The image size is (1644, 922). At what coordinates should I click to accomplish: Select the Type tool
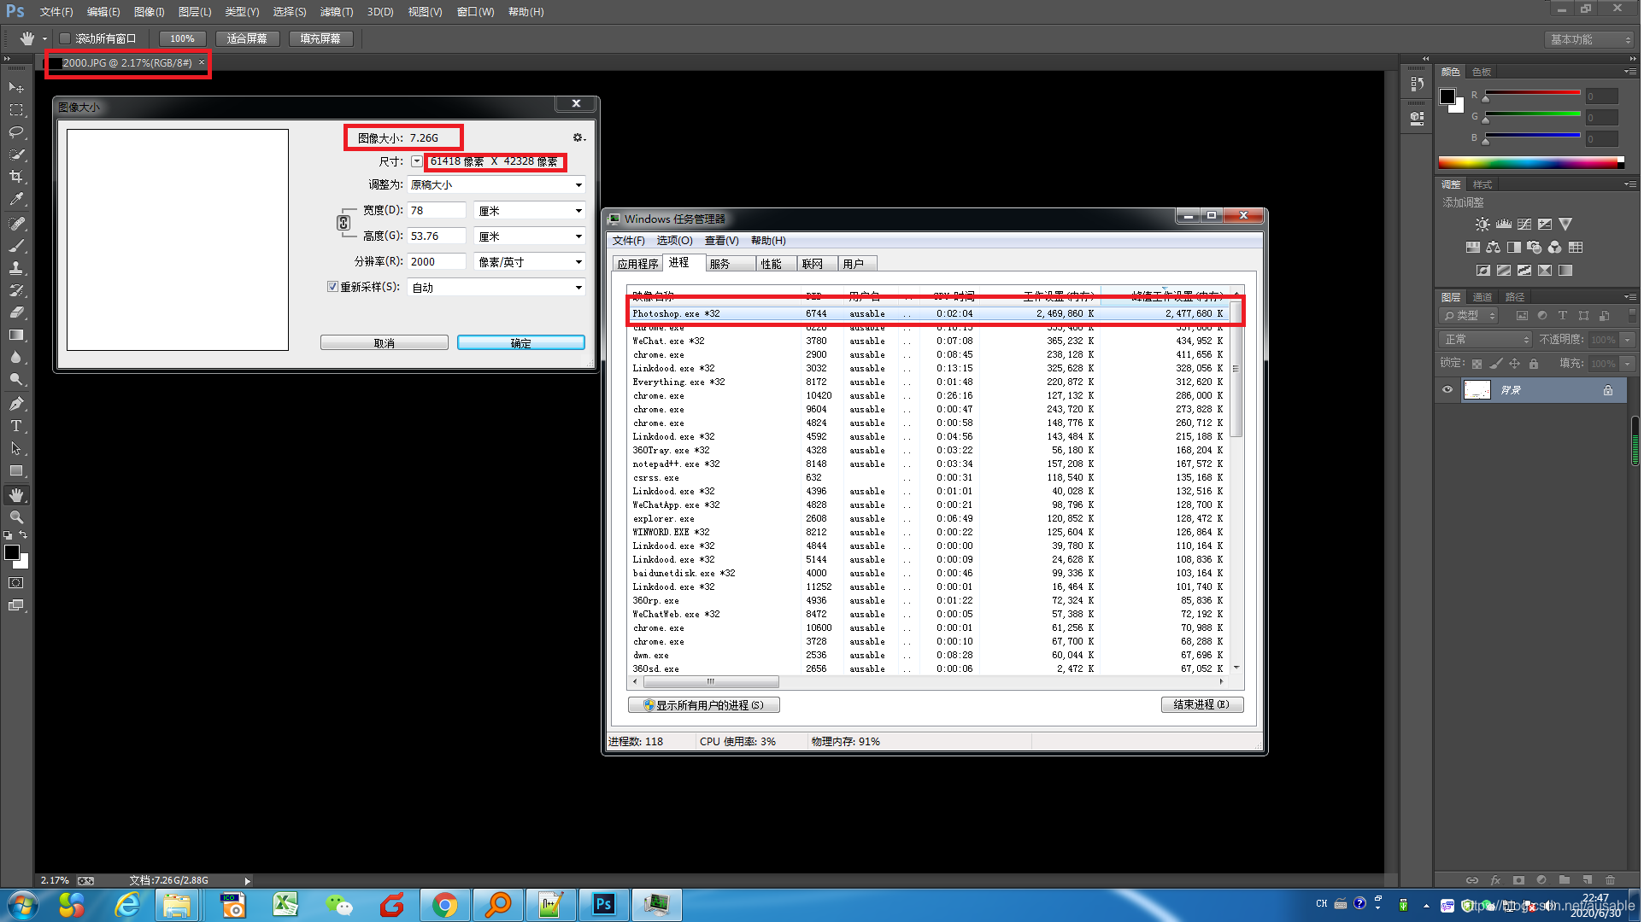(16, 426)
